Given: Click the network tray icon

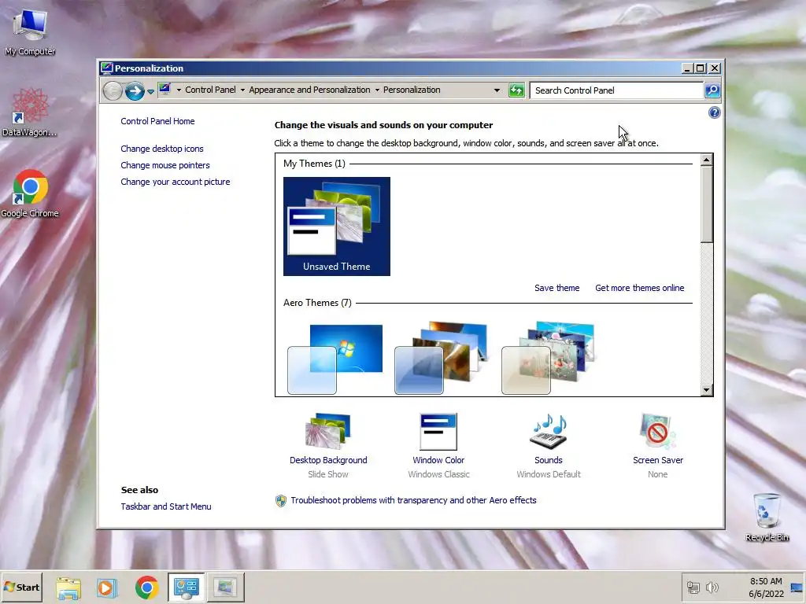Looking at the screenshot, I should click(693, 587).
